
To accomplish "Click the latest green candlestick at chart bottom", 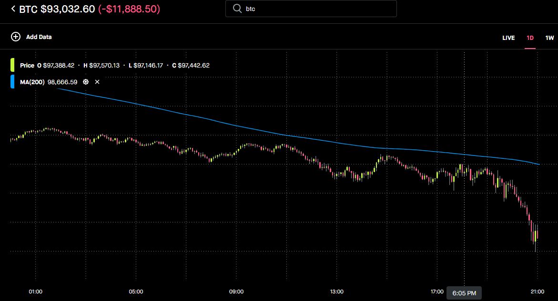I will pos(535,236).
